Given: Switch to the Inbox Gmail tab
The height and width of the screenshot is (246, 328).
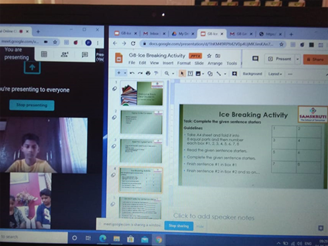Looking at the screenshot, I should (x=153, y=34).
